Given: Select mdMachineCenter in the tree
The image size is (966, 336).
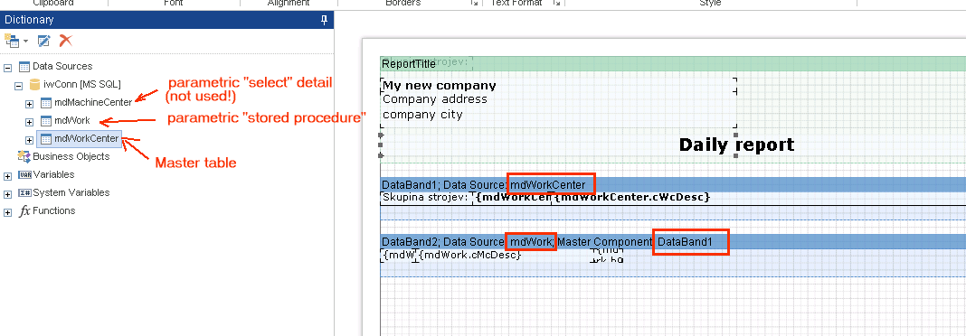Looking at the screenshot, I should [92, 103].
